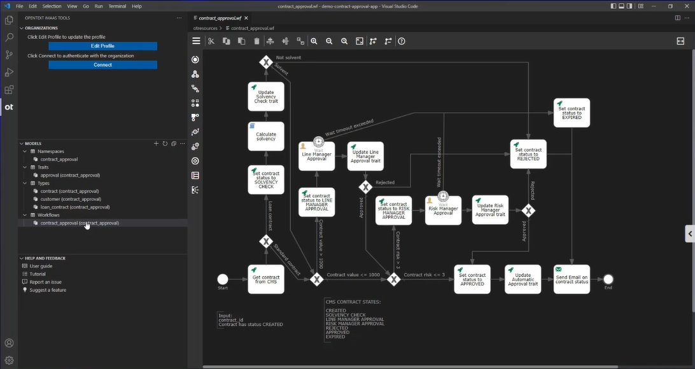Click the Cut scissors icon in the workflow toolbar
This screenshot has height=369, width=695.
[211, 41]
